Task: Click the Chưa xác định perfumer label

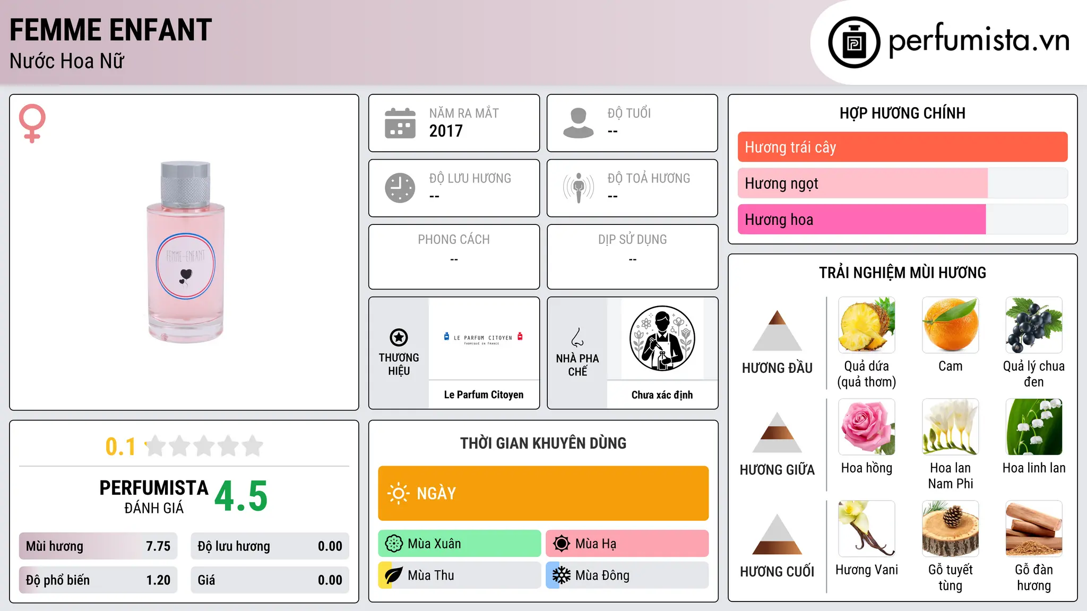Action: point(662,395)
